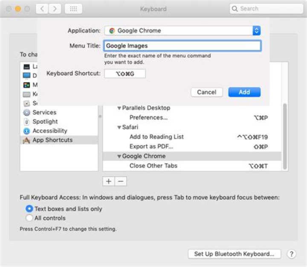
Task: Show all preferences with the grid button
Action: click(73, 9)
